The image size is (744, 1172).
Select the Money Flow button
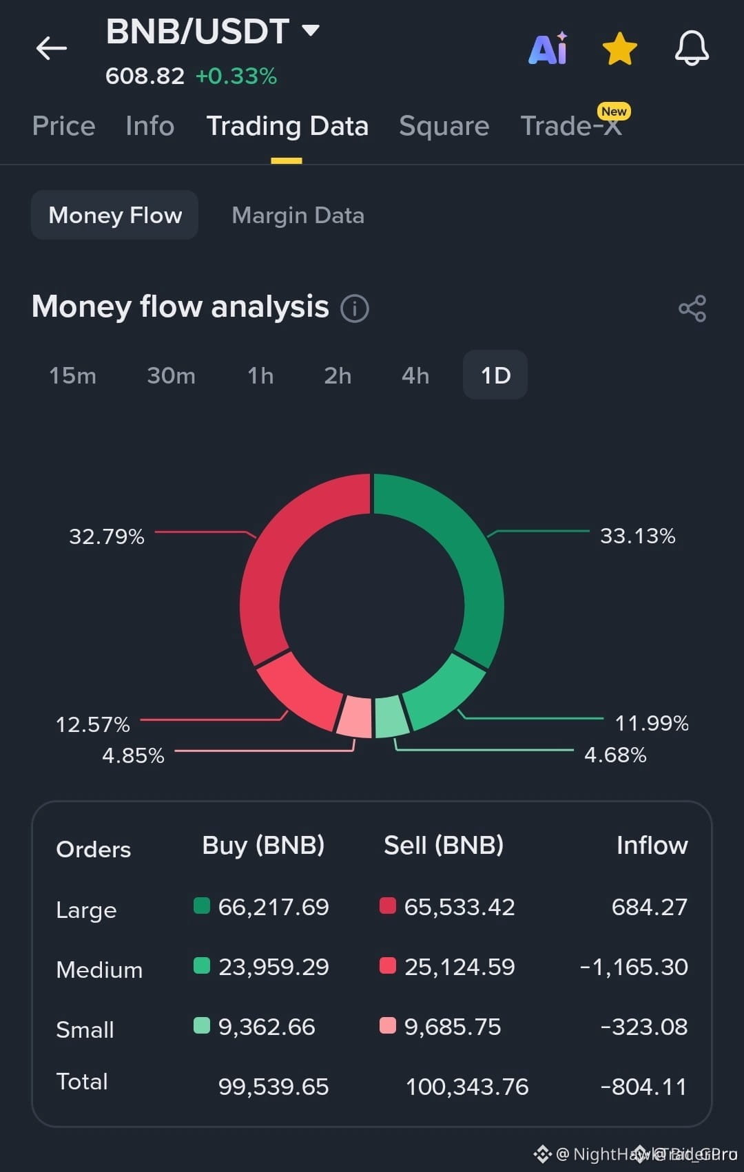coord(115,215)
